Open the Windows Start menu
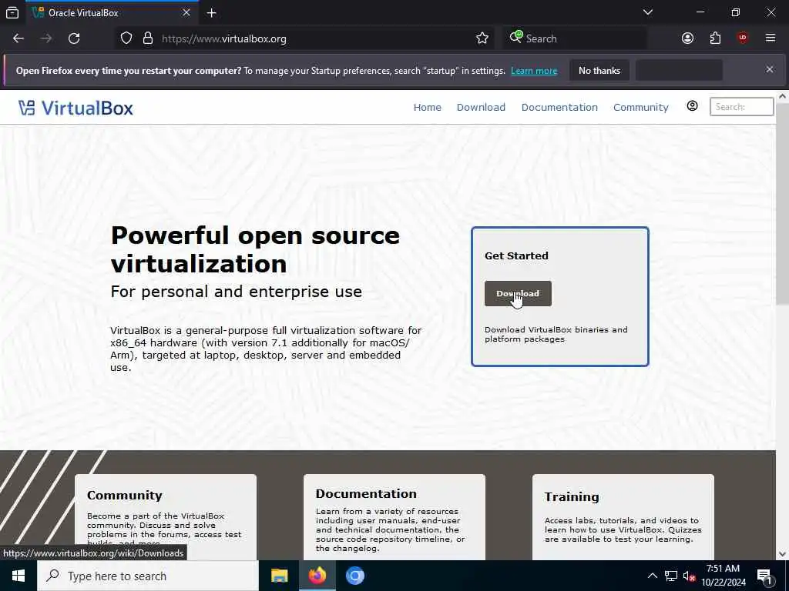 (18, 576)
